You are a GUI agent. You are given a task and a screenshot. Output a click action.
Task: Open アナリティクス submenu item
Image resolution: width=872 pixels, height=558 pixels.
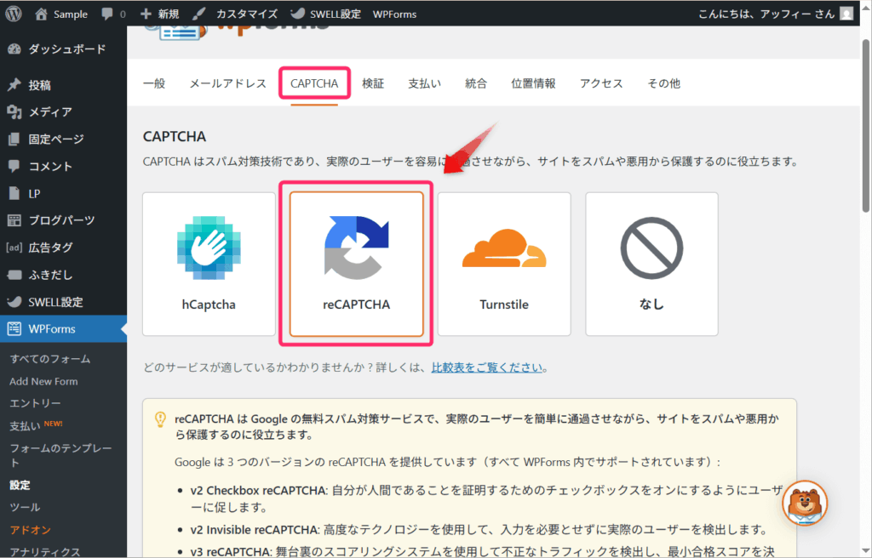coord(45,551)
